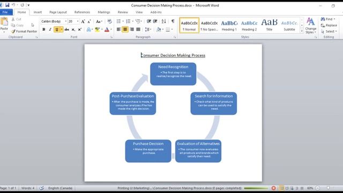Image resolution: width=343 pixels, height=193 pixels.
Task: Switch to the Review tab
Action: tap(123, 12)
